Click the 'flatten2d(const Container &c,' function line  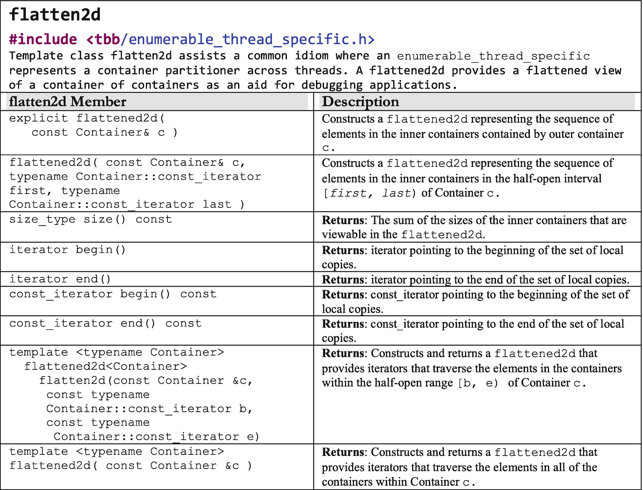click(146, 381)
